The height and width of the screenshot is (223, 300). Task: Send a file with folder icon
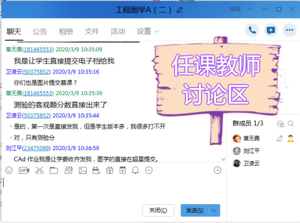coord(54,170)
